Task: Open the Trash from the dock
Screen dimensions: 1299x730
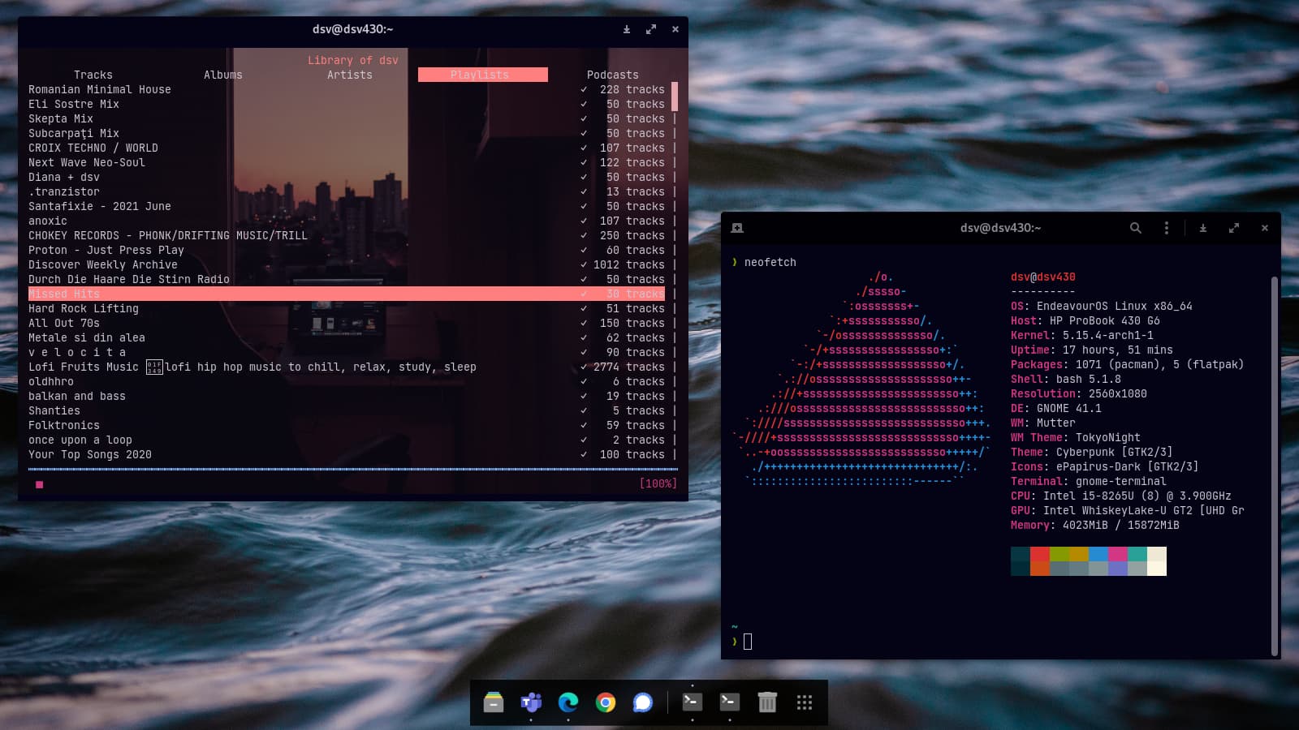Action: (x=767, y=702)
